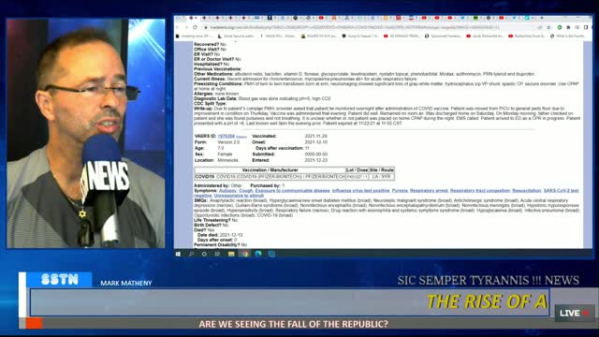The width and height of the screenshot is (599, 337).
Task: Click the 'Lot / Dose' table header
Action: coord(358,170)
